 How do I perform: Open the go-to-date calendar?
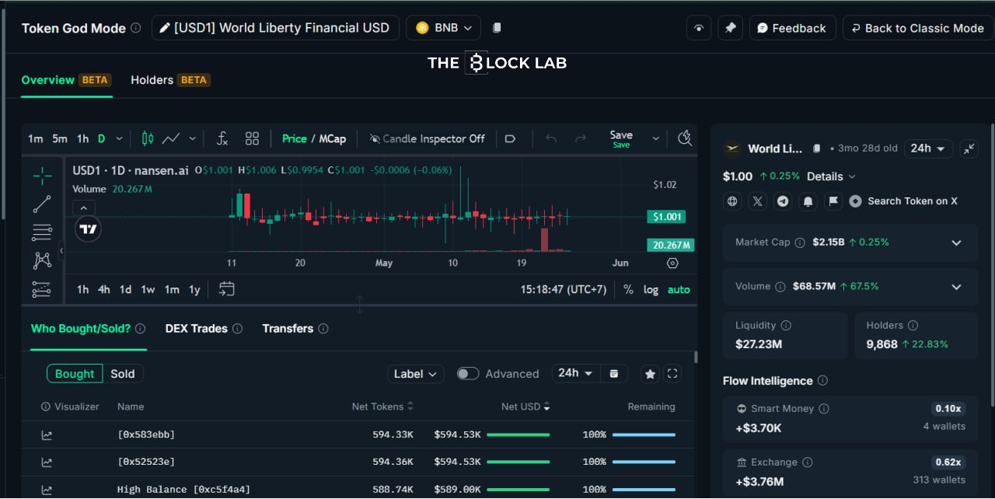pyautogui.click(x=226, y=289)
